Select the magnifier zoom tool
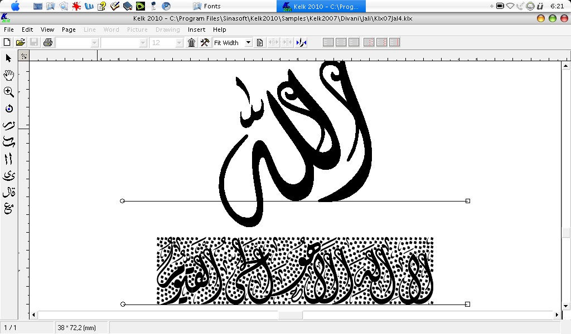Image resolution: width=571 pixels, height=334 pixels. (x=9, y=92)
